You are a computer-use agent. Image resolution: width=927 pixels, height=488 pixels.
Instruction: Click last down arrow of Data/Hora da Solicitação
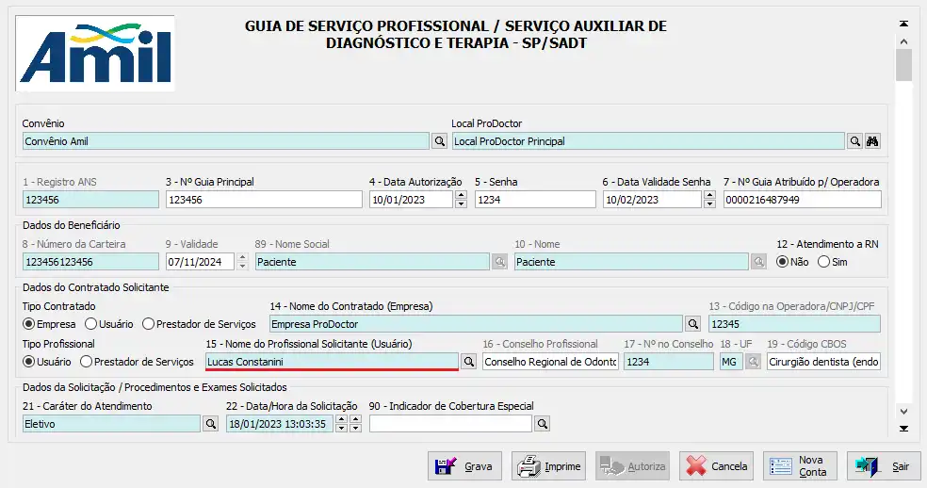pos(355,429)
